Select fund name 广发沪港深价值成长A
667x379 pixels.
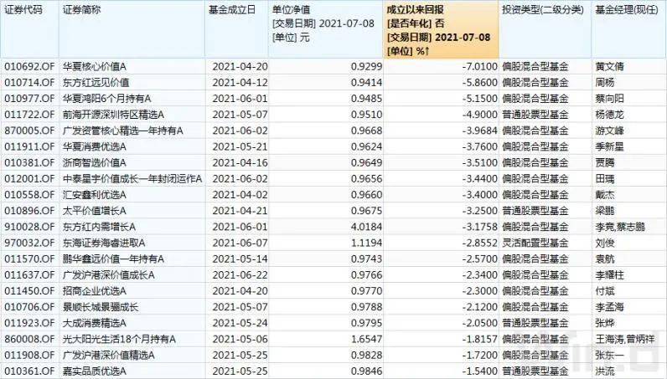108,275
